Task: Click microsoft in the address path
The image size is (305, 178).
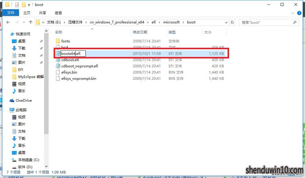Action: pyautogui.click(x=171, y=22)
